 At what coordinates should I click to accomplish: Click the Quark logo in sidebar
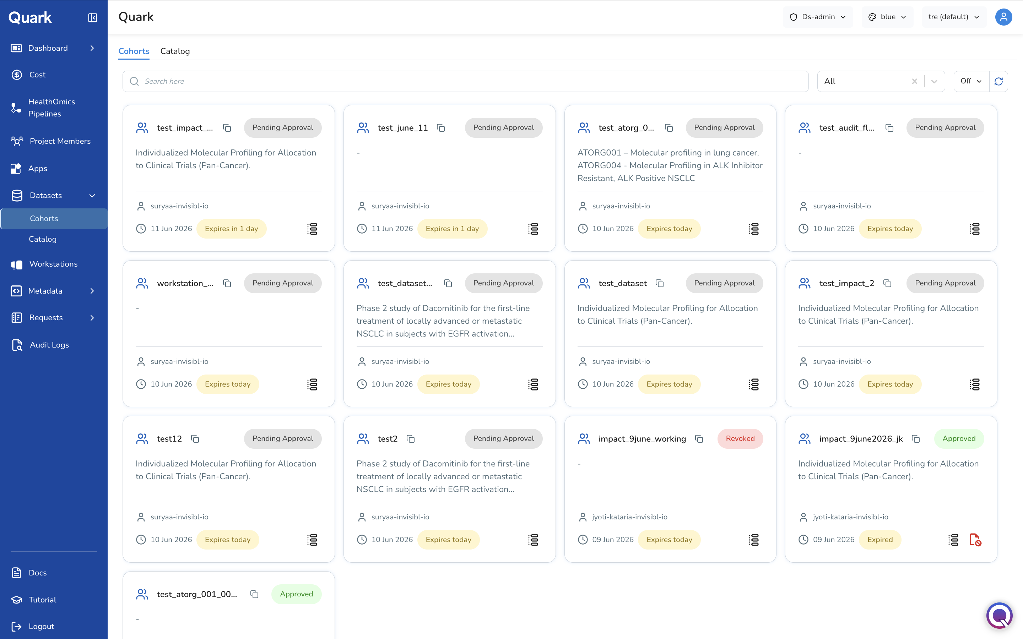tap(31, 18)
